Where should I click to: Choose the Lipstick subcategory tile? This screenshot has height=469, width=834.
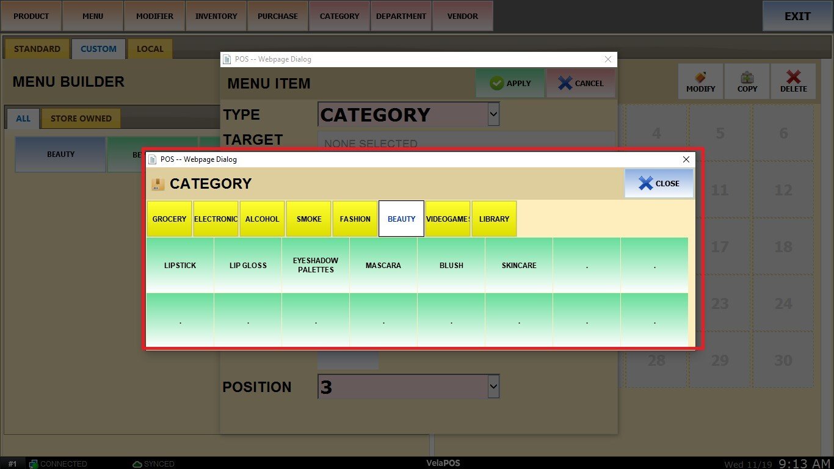pos(180,265)
